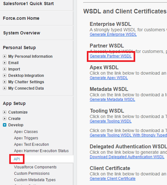The width and height of the screenshot is (167, 185).
Task: Click the Client Certificate heading
Action: click(110, 168)
